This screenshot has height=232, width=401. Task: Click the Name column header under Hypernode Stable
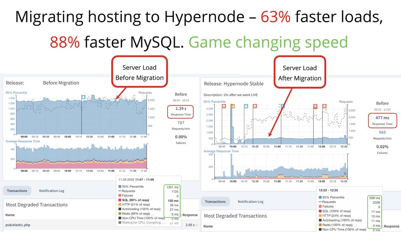208,226
